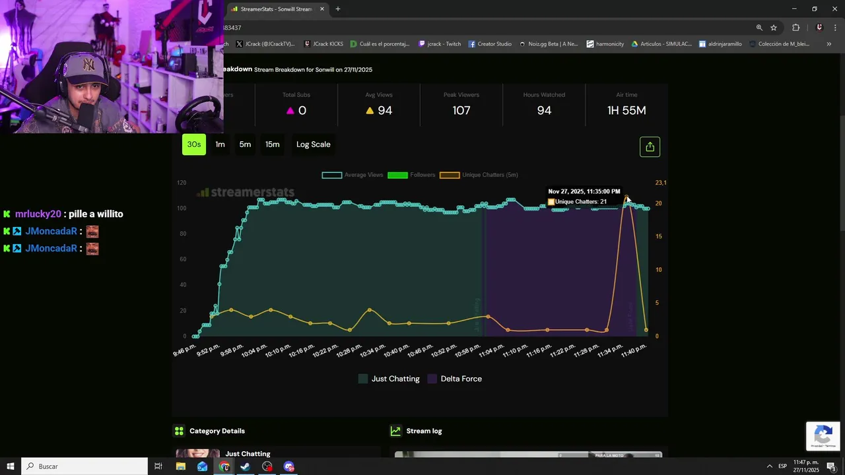
Task: Open the Chrome three-dot menu
Action: [x=835, y=28]
